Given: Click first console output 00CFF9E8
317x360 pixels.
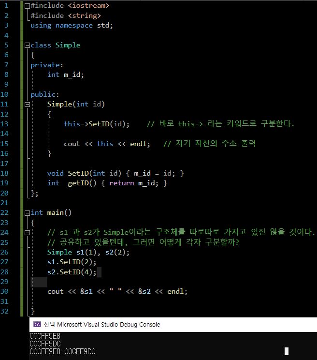Looking at the screenshot, I should (x=45, y=336).
